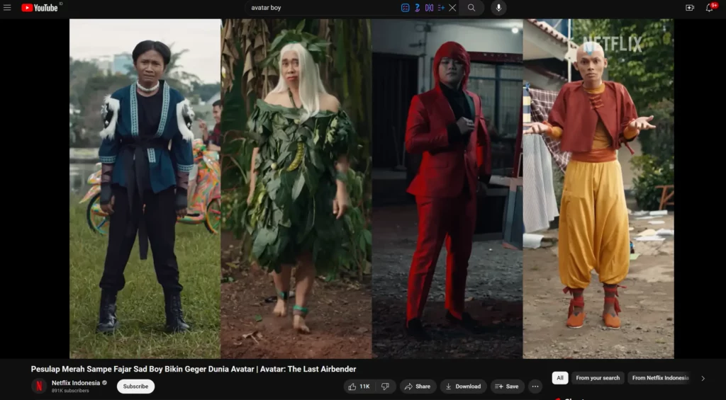Screen dimensions: 726x400
Task: Click the Netflix Indonesia channel name
Action: [x=75, y=382]
